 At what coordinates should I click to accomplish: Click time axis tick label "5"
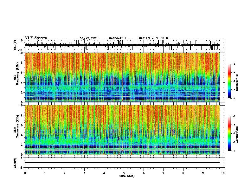[124, 173]
